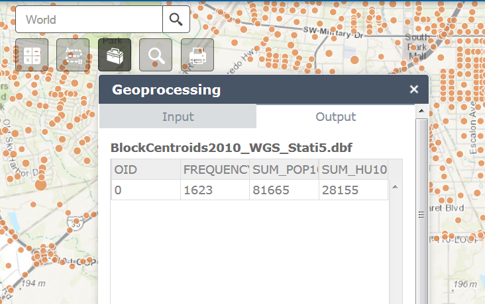Viewport: 485px width, 304px height.
Task: Select the OID cell value 0
Action: 146,190
